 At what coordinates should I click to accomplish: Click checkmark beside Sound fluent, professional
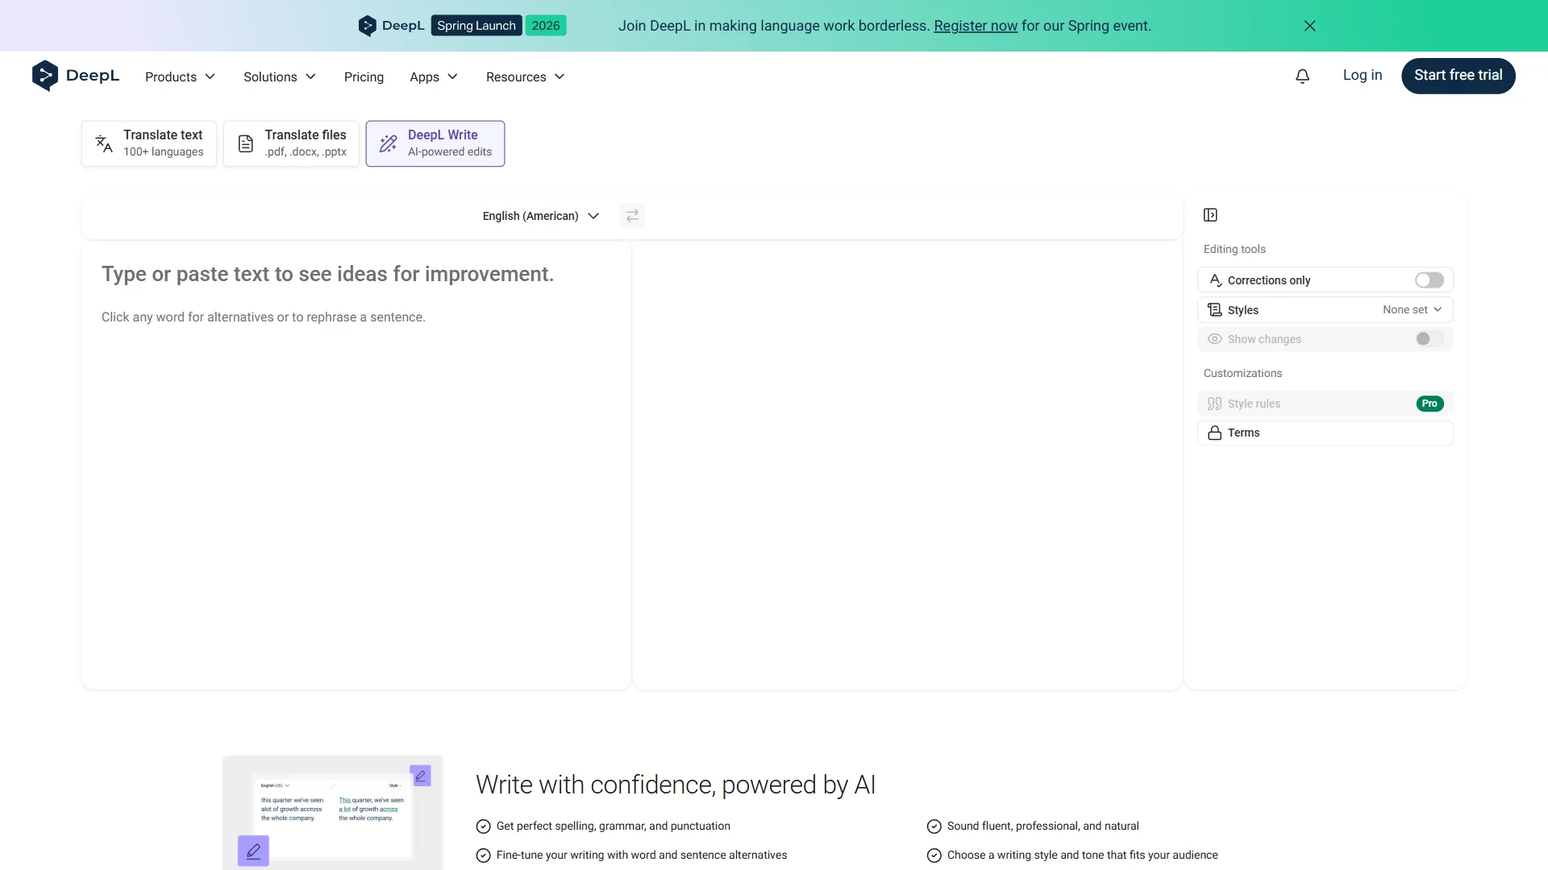934,826
